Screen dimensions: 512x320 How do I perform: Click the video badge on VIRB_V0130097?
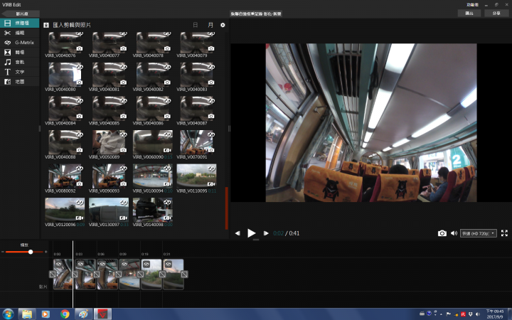[124, 218]
